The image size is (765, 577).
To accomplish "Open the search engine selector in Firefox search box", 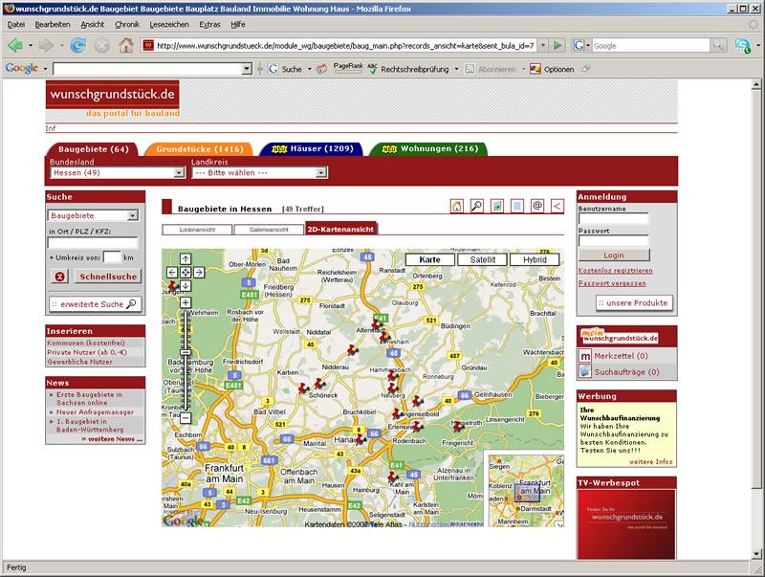I will tap(581, 45).
